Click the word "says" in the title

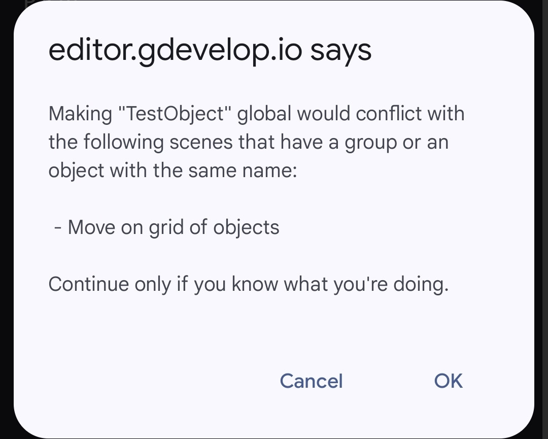[341, 51]
